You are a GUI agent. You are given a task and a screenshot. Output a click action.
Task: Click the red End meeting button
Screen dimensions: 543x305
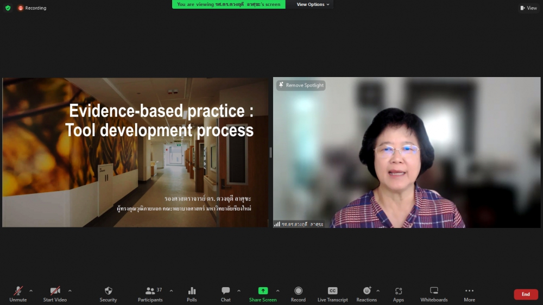tap(526, 294)
